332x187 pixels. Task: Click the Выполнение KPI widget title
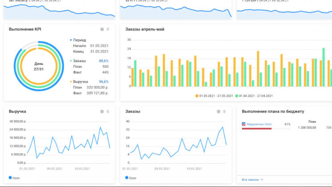(25, 29)
